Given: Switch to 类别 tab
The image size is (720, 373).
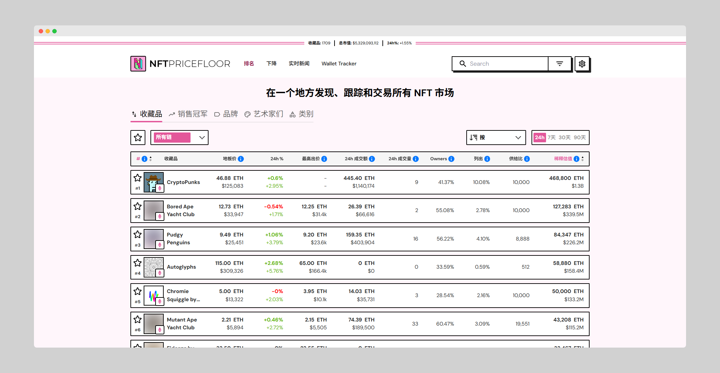Looking at the screenshot, I should tap(301, 114).
